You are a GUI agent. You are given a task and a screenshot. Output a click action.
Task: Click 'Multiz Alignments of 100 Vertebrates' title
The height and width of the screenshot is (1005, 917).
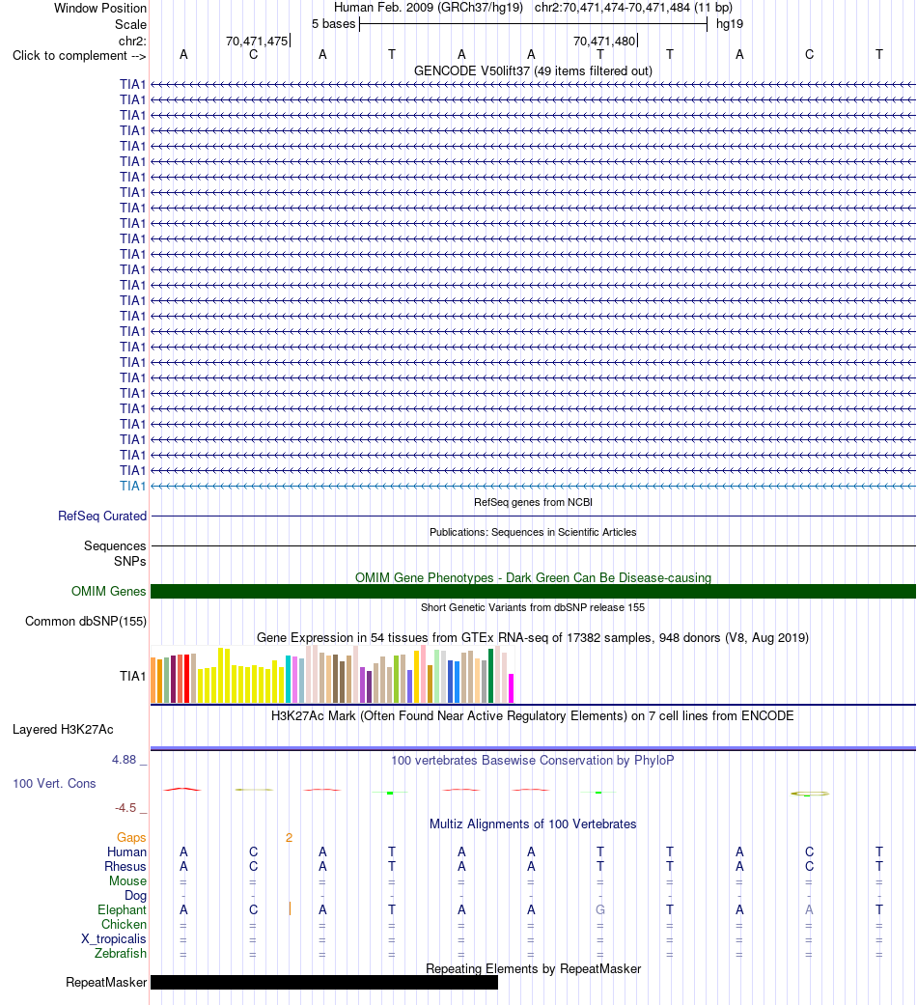pyautogui.click(x=533, y=824)
